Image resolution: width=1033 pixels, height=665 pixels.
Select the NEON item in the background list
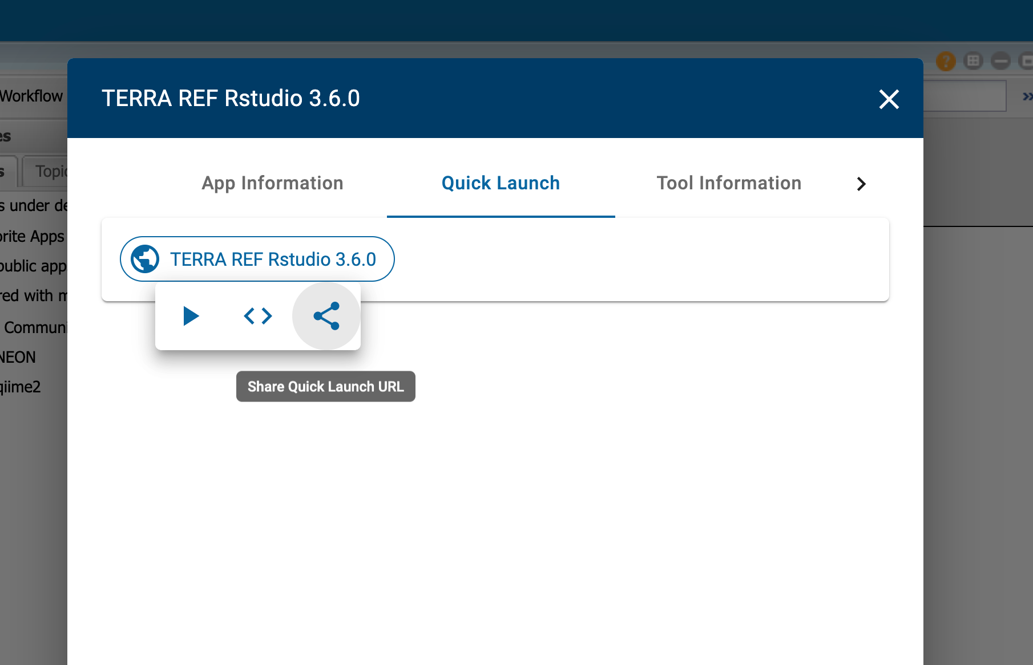click(x=18, y=357)
